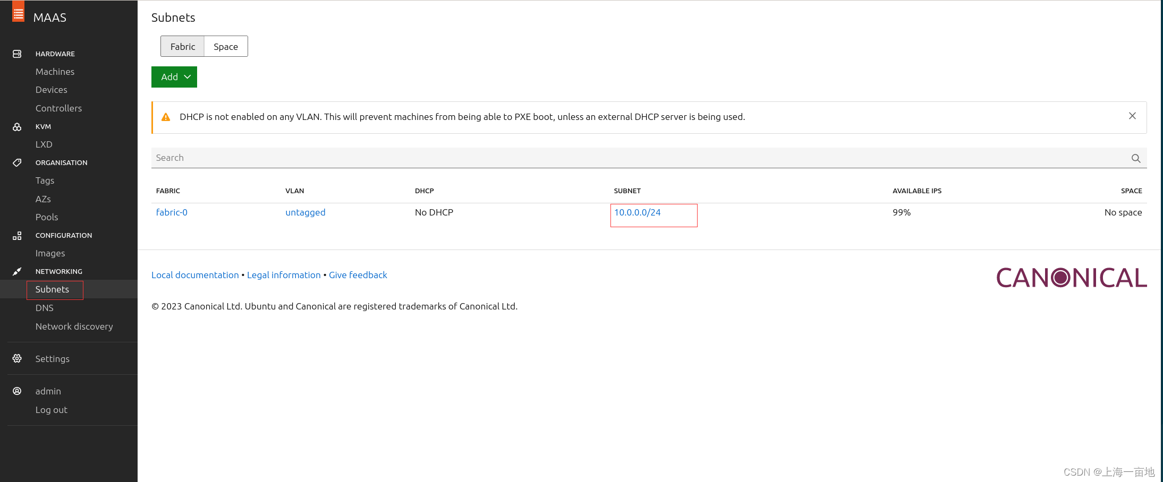The width and height of the screenshot is (1163, 482).
Task: Open the Add dropdown button
Action: click(174, 77)
